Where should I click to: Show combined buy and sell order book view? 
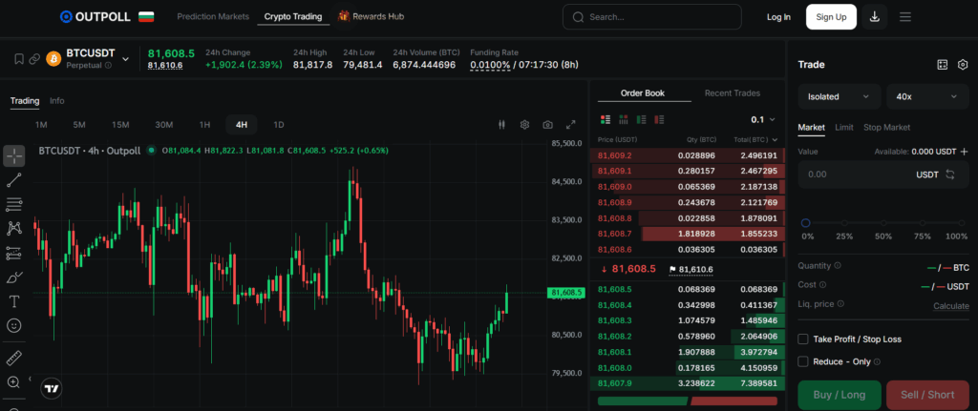point(605,119)
